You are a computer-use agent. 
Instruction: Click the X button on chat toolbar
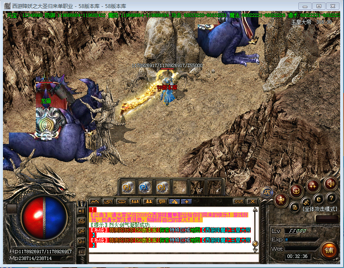click(253, 201)
